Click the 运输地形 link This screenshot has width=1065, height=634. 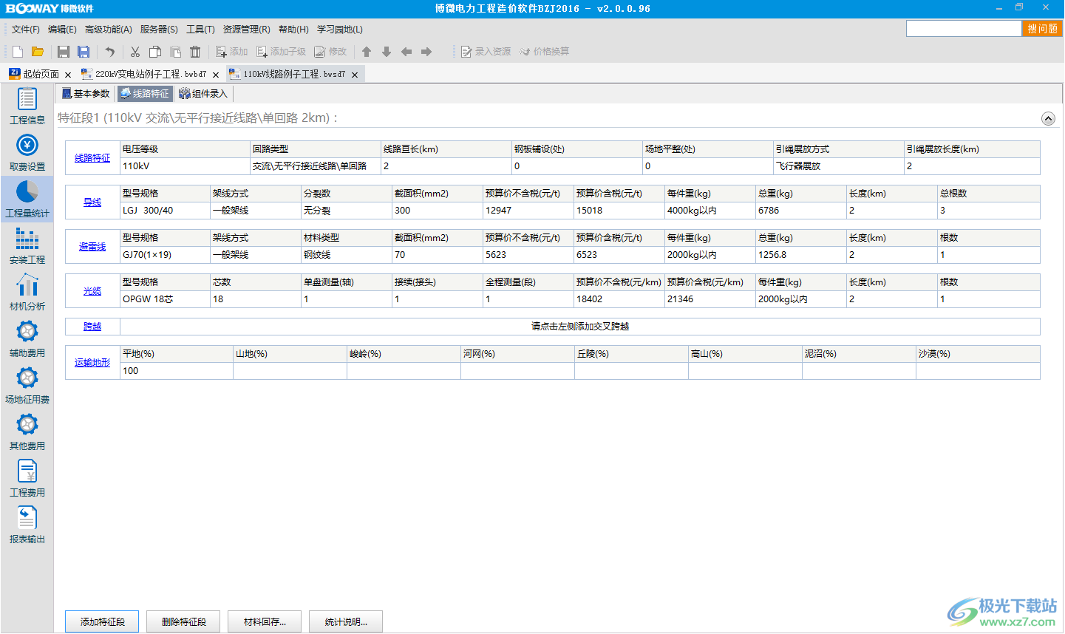point(92,363)
